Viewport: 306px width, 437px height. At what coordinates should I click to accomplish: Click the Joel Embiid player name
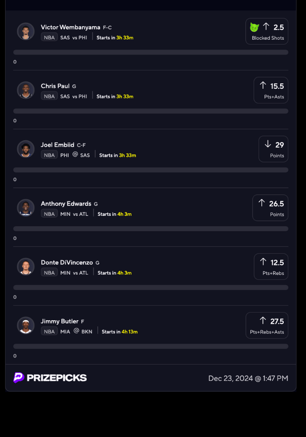[x=58, y=145]
